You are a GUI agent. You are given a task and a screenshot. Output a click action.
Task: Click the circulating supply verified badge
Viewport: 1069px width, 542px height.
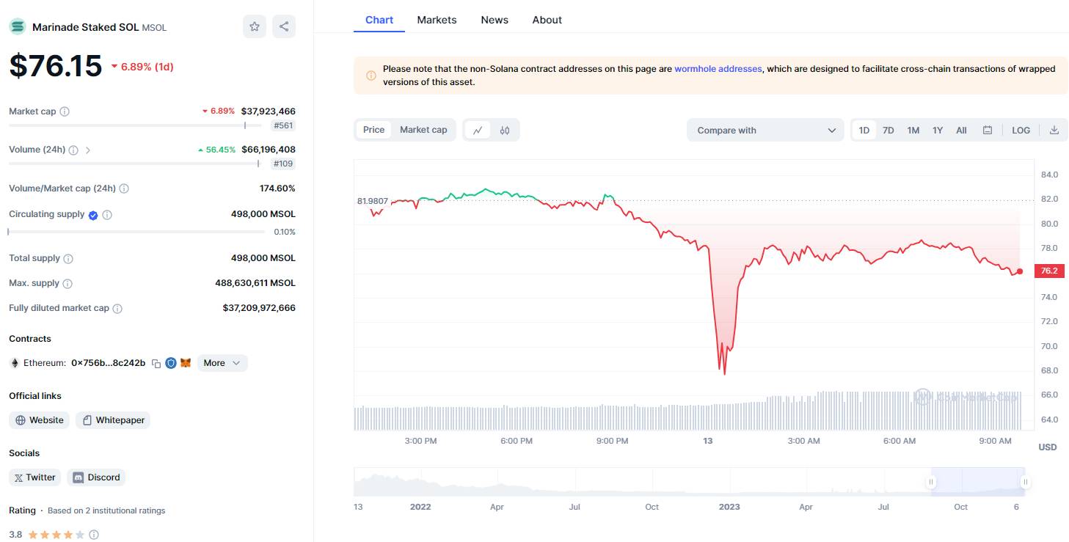[93, 215]
